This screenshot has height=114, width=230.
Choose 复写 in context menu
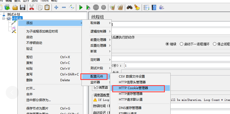[x=50, y=74]
